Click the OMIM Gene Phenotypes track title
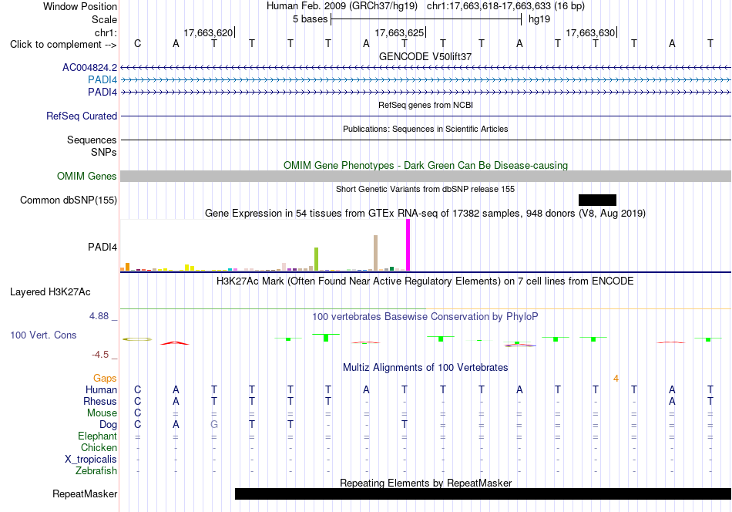Image resolution: width=732 pixels, height=512 pixels. coord(425,165)
